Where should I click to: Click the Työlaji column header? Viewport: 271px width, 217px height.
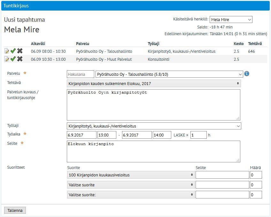[153, 44]
